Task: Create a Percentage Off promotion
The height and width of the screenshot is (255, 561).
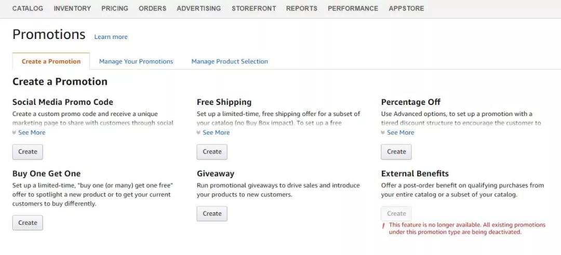Action: coord(396,152)
